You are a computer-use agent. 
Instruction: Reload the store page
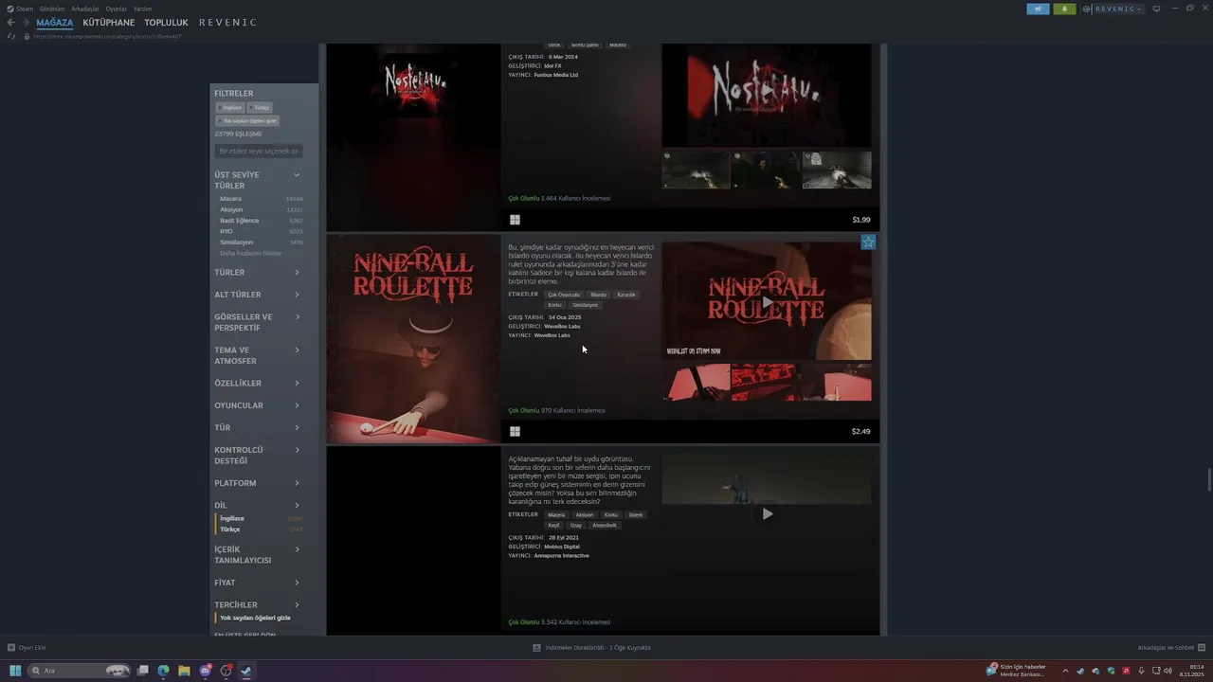click(x=11, y=36)
